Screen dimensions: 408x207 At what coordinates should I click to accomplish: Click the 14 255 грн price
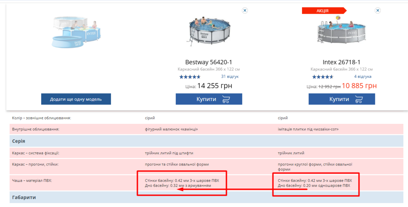tap(215, 86)
